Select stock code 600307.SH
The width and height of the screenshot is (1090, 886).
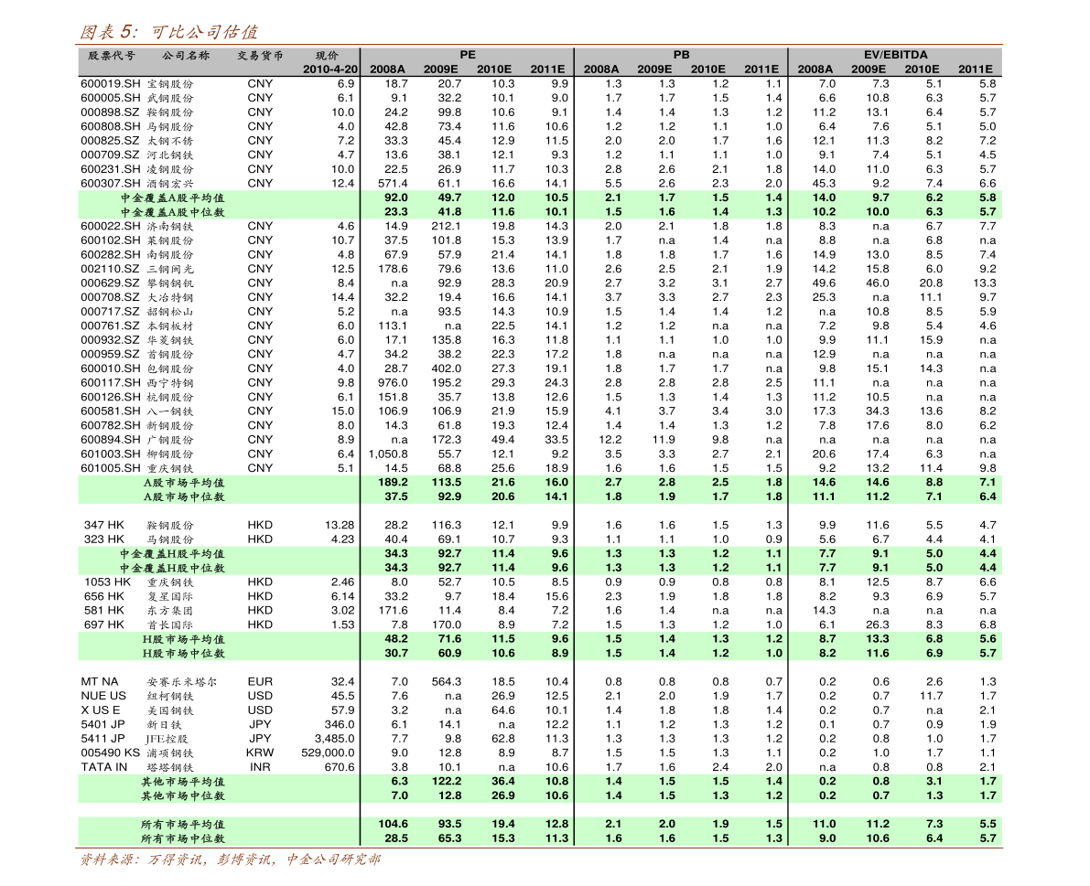pos(110,183)
